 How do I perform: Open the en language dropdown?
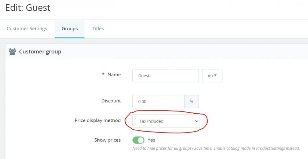(x=212, y=76)
